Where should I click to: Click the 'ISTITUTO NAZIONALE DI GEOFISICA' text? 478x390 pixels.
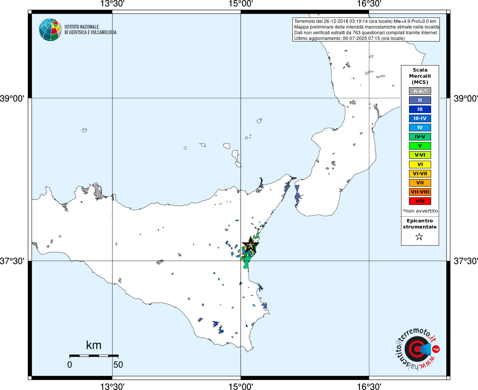coord(90,30)
